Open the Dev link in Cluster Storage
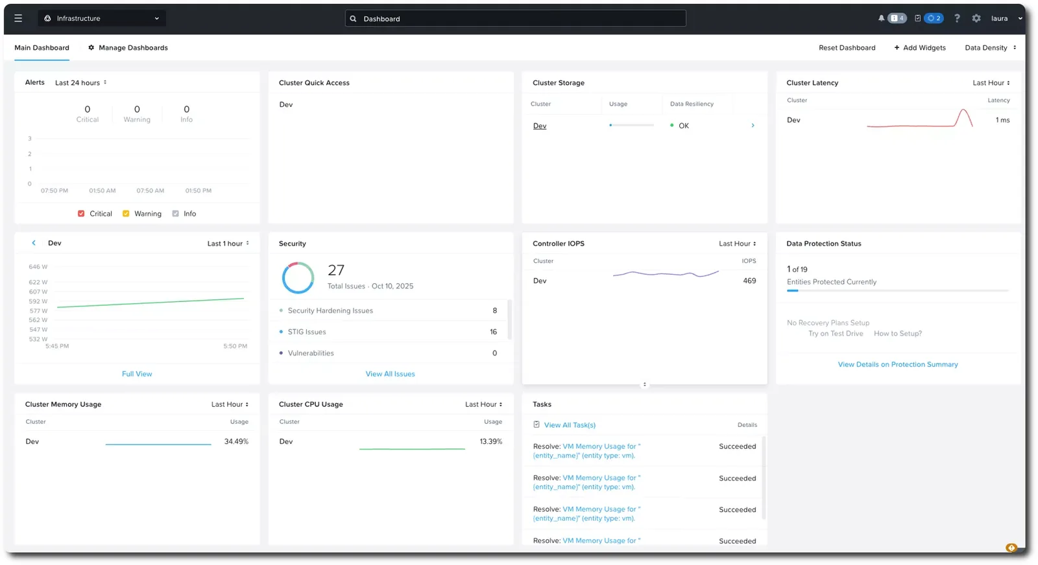This screenshot has height=565, width=1038. tap(540, 126)
